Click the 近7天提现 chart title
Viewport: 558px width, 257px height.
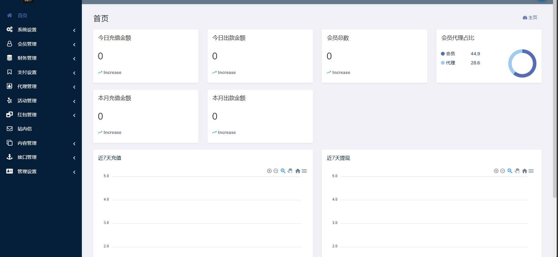point(338,158)
